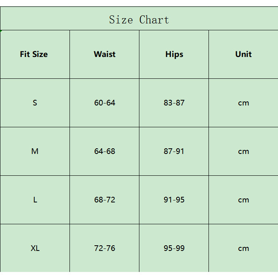Select hips value 91-95

[x=174, y=200]
